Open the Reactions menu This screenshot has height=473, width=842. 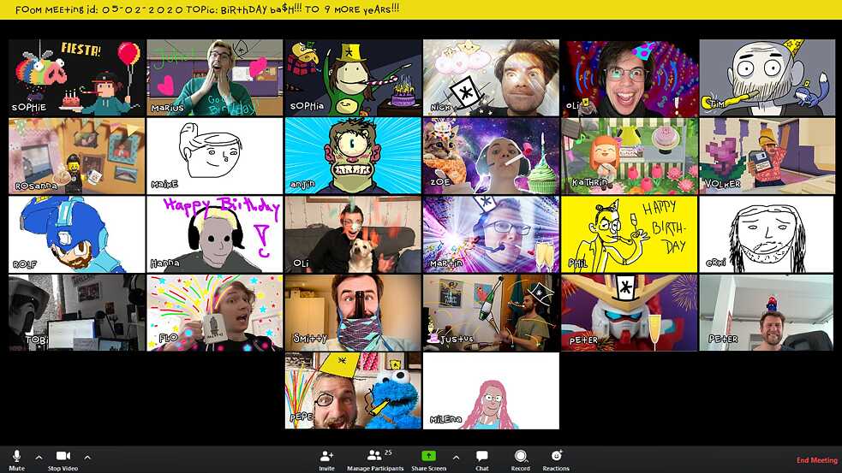(x=556, y=460)
